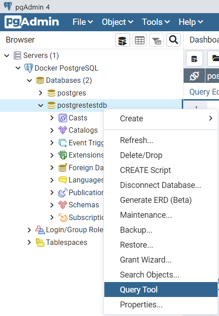Select the Tablespaces tree label
Viewport: 219px width, 316px height.
66,242
